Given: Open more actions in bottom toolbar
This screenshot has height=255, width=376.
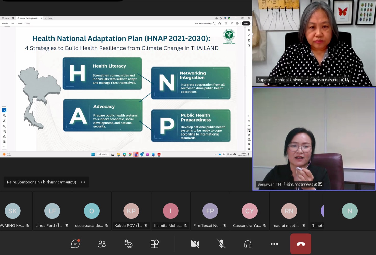Looking at the screenshot, I should coord(274,244).
